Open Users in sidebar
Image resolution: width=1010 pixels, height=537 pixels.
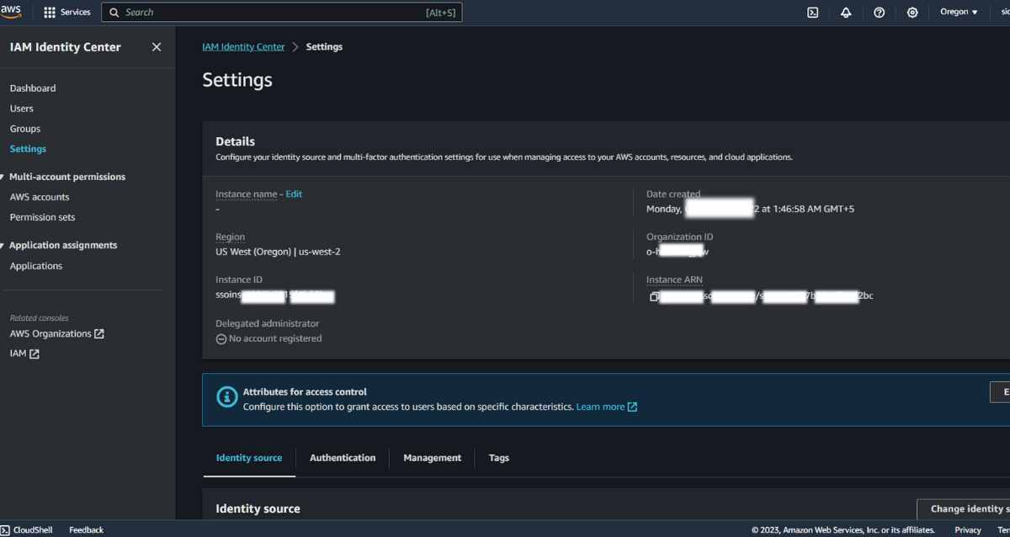(x=22, y=109)
